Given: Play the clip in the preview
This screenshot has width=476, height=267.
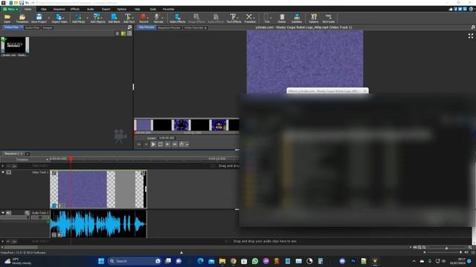Looking at the screenshot, I should [153, 145].
